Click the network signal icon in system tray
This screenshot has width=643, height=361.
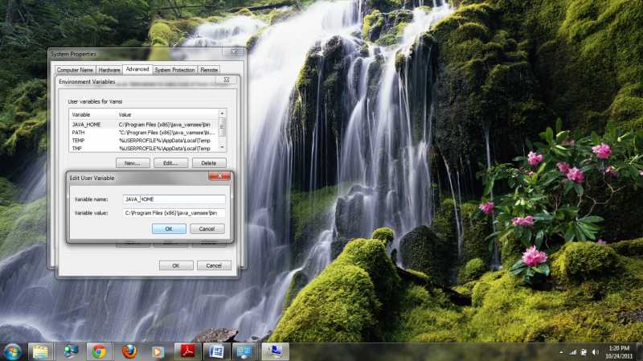[x=573, y=352]
